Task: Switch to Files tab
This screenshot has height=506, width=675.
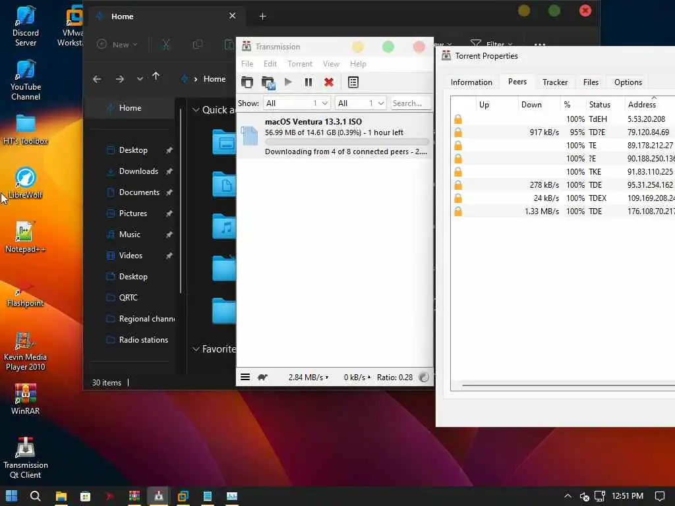Action: coord(590,82)
